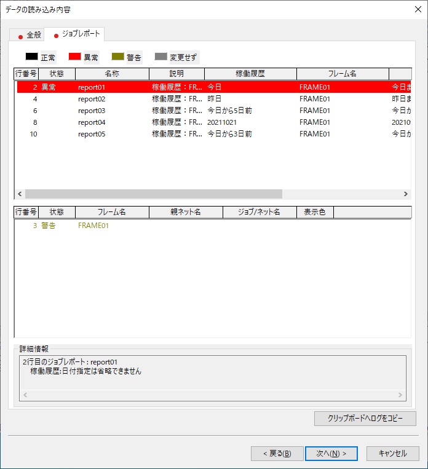Click the 表示色 column header
The width and height of the screenshot is (428, 469).
tap(315, 212)
